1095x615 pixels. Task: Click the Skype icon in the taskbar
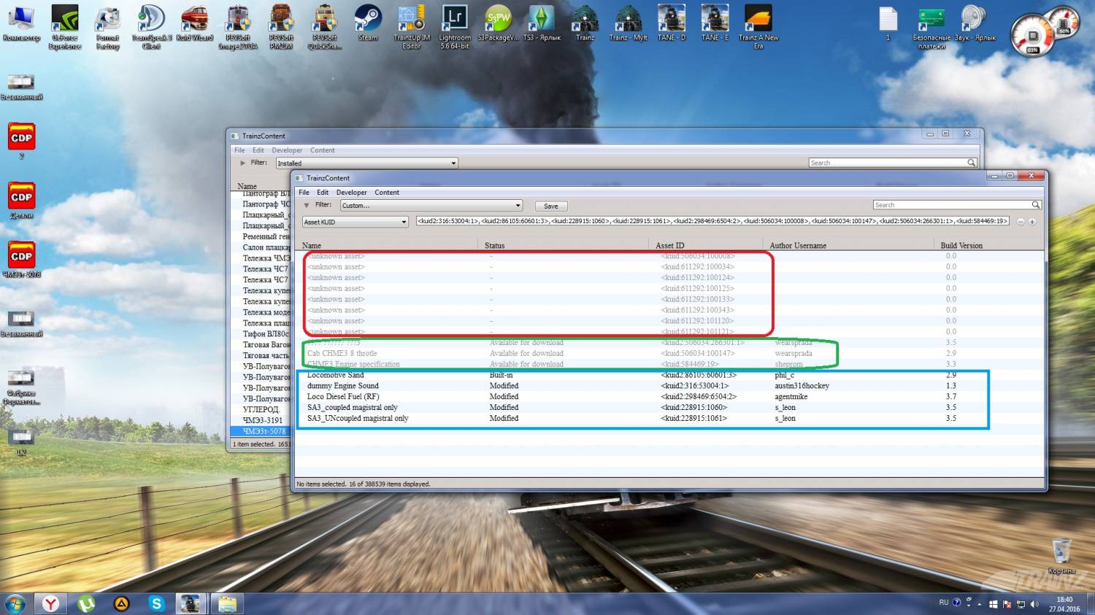(x=156, y=603)
